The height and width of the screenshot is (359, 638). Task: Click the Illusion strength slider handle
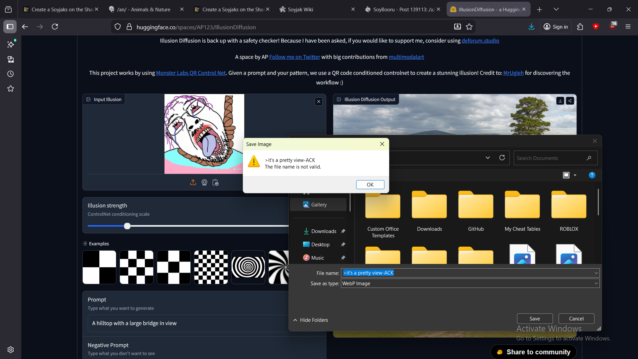(127, 226)
